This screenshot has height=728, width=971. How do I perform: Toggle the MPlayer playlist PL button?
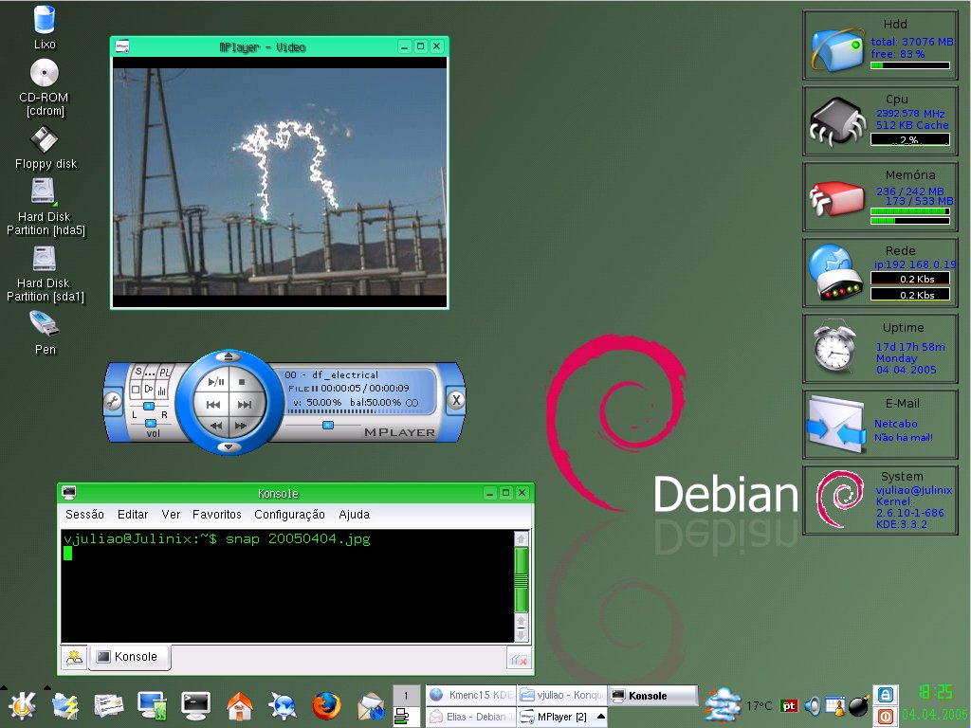165,372
